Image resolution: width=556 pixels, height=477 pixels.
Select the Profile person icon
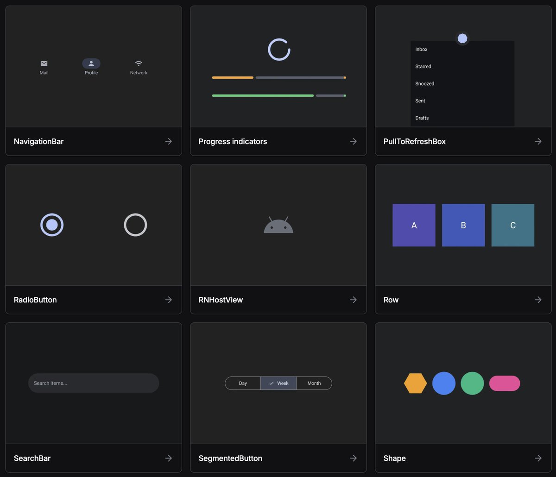pyautogui.click(x=91, y=63)
